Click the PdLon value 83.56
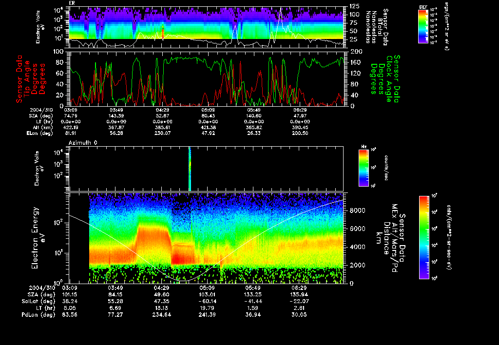This screenshot has height=345, width=499. point(69,314)
